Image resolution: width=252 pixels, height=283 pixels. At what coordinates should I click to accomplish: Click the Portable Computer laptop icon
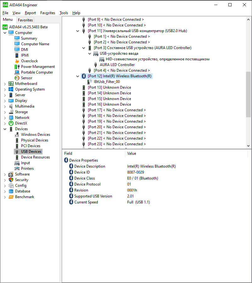coord(17,72)
